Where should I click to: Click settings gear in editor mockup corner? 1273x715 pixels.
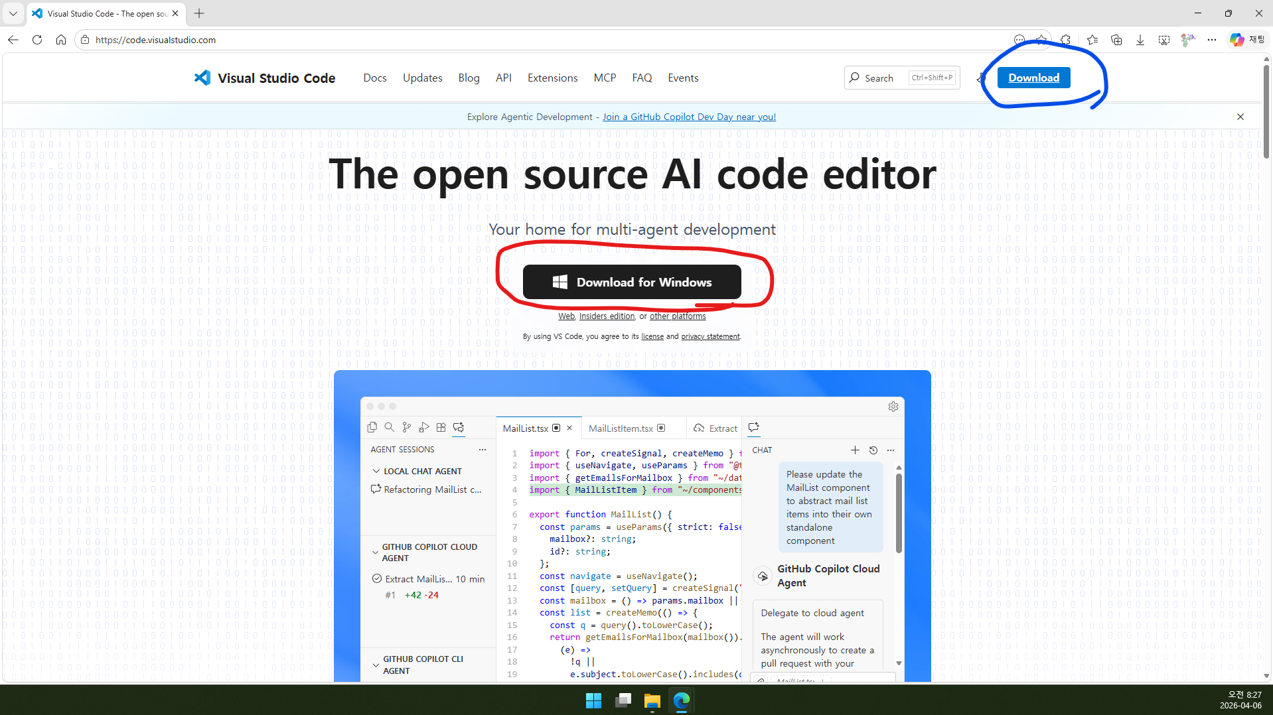[x=893, y=407]
